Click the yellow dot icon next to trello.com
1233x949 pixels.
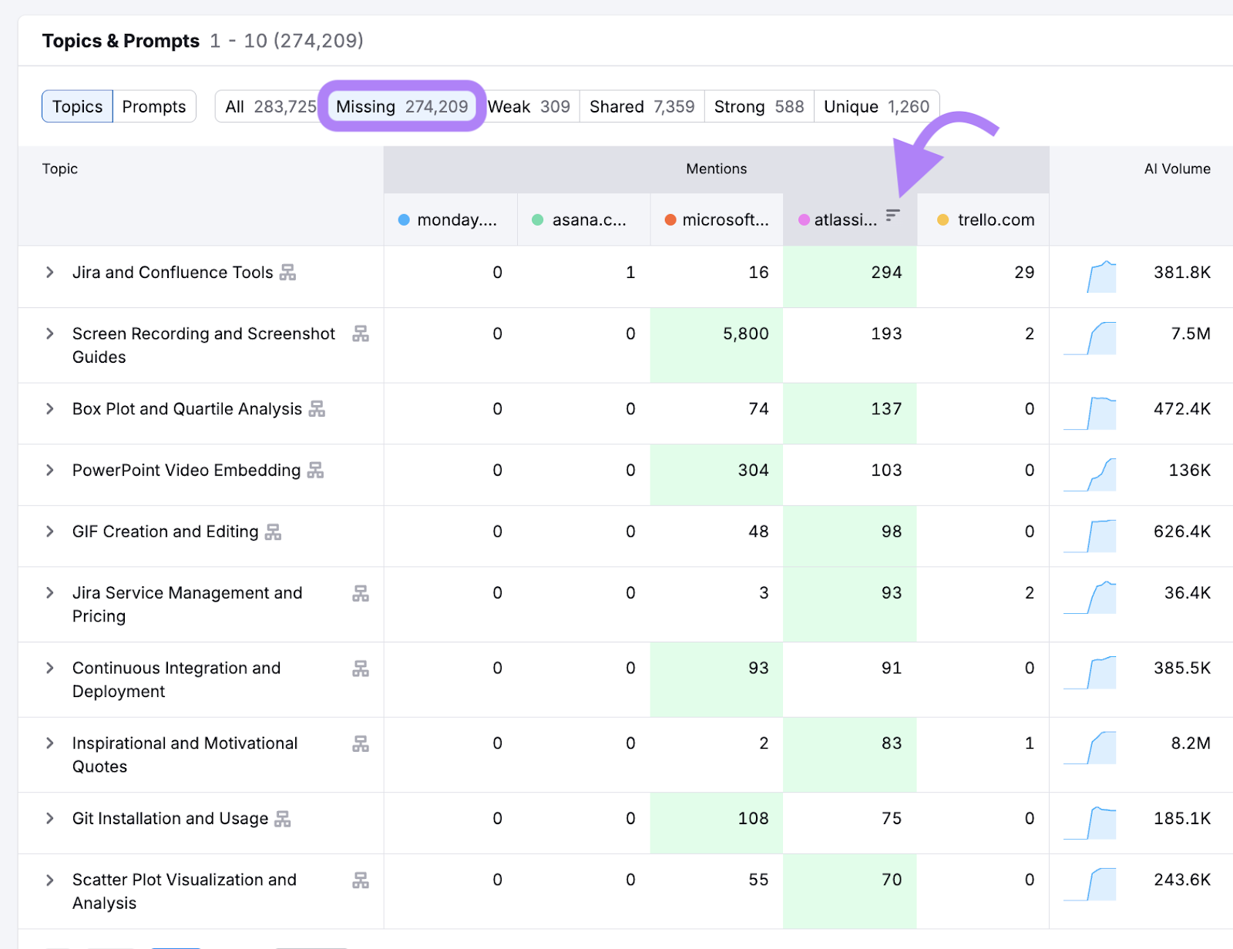[x=942, y=220]
